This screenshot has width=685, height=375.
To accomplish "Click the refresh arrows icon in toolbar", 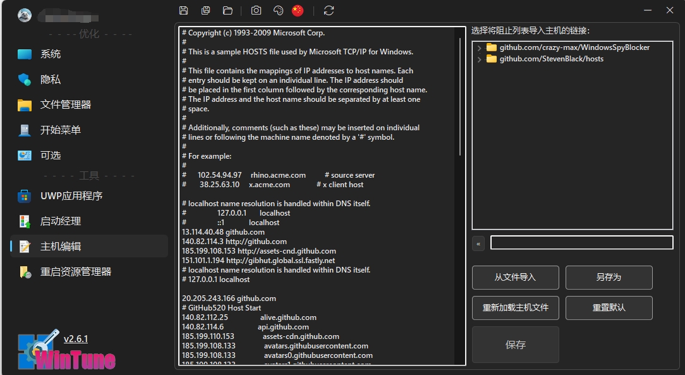I will tap(329, 10).
